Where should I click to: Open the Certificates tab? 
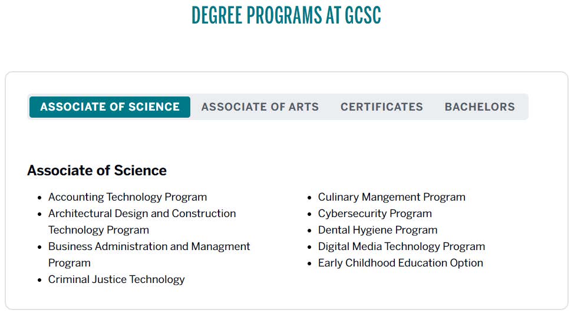[x=381, y=107]
